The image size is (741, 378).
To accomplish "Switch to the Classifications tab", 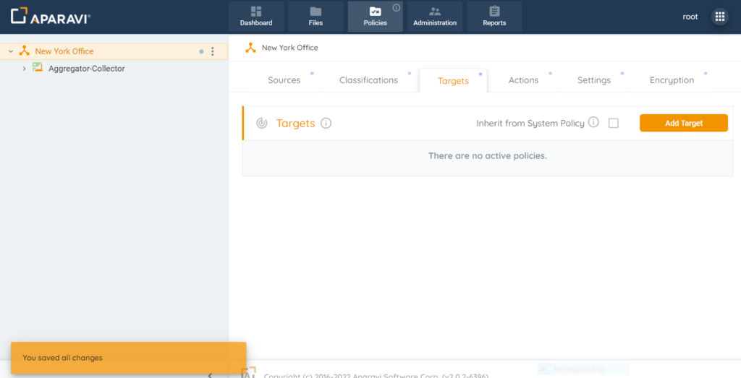I will [368, 80].
